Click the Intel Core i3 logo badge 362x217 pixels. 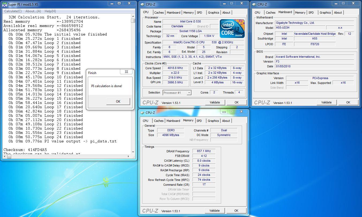tap(232, 29)
